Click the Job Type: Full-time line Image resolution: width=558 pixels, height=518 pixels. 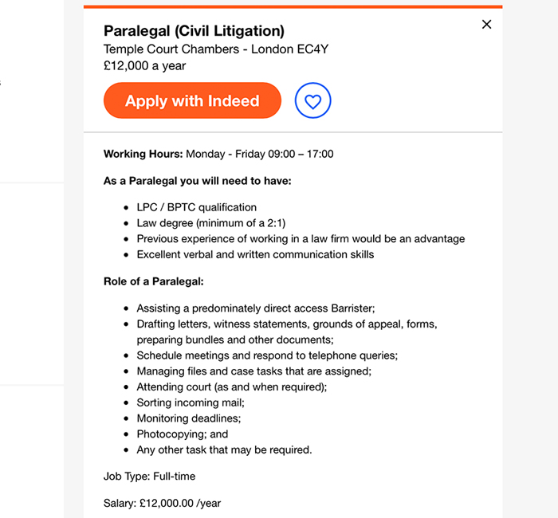tap(150, 477)
